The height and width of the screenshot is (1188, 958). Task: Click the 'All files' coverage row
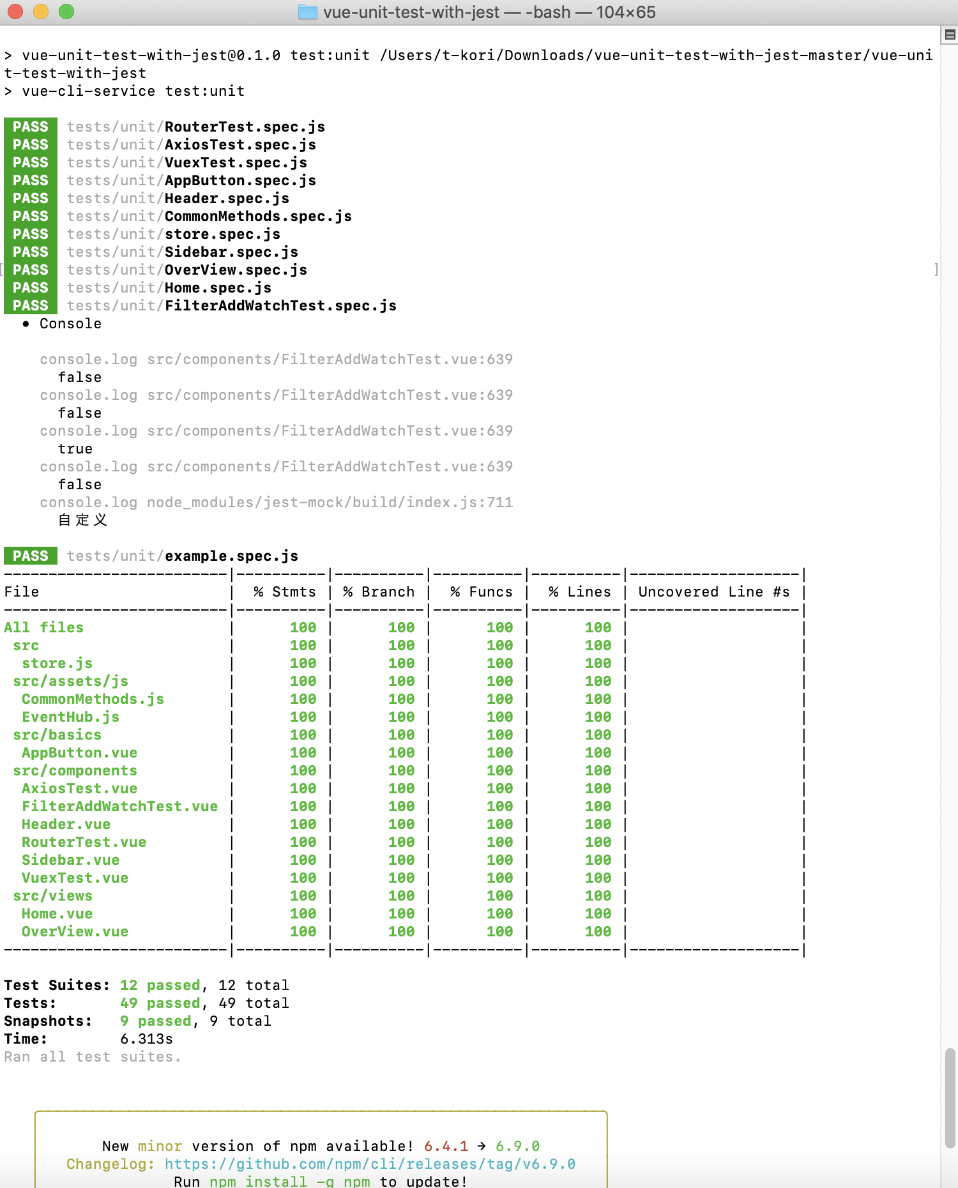point(404,627)
